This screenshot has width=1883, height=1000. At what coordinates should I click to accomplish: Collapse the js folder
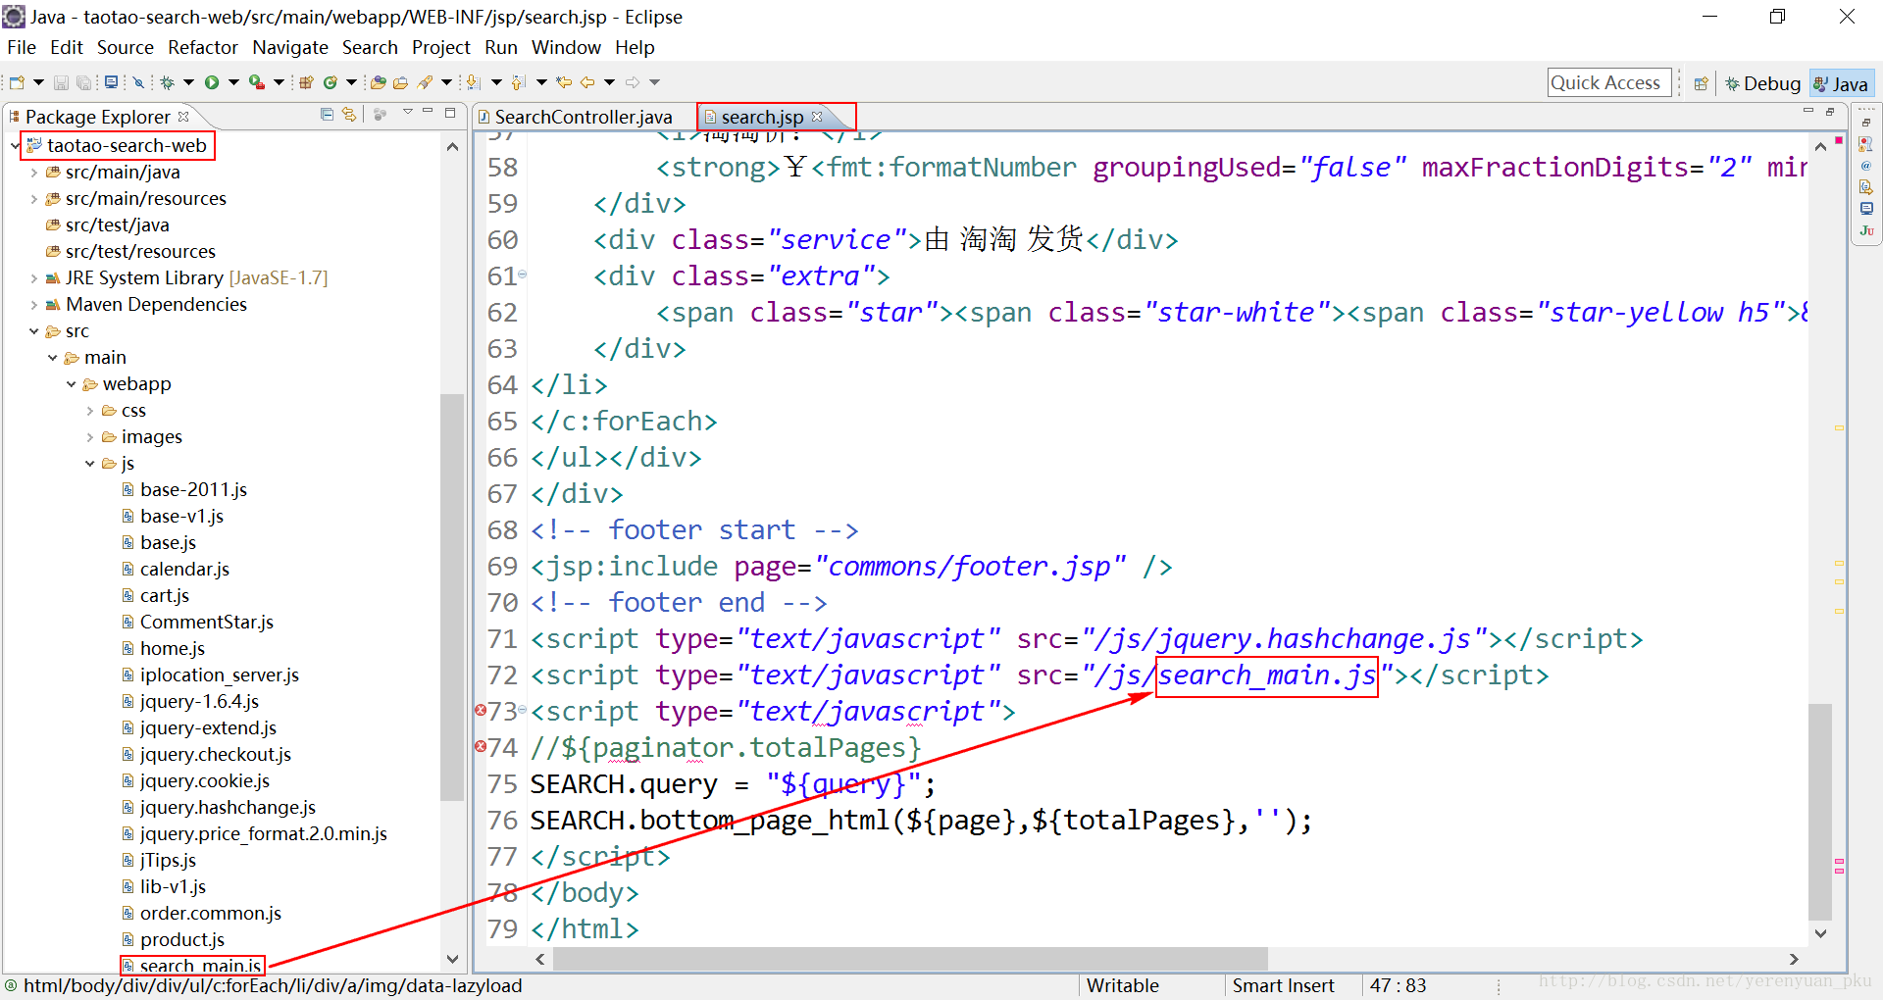(89, 463)
